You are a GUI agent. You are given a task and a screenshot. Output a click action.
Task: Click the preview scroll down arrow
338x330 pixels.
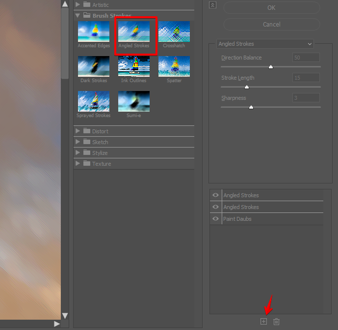point(65,316)
